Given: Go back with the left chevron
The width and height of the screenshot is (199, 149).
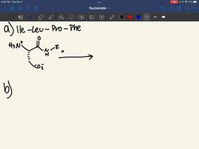Looking at the screenshot, I should (x=4, y=8).
